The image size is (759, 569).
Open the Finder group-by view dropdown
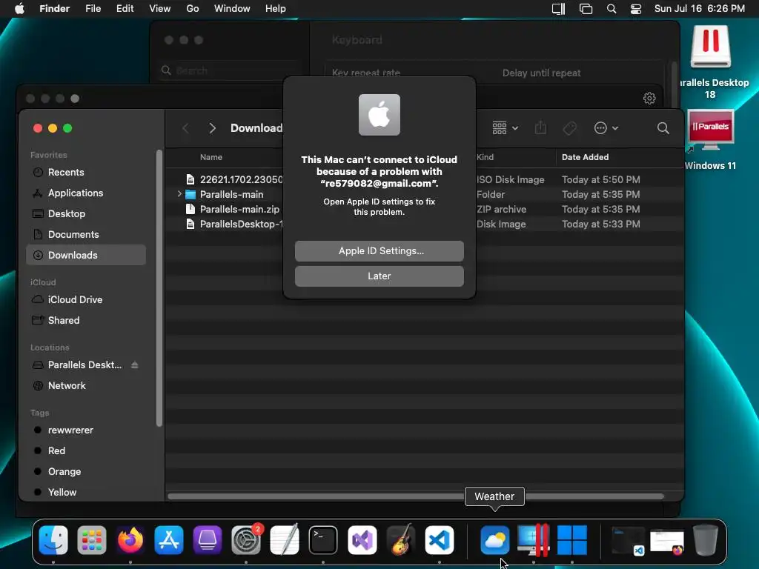[505, 128]
